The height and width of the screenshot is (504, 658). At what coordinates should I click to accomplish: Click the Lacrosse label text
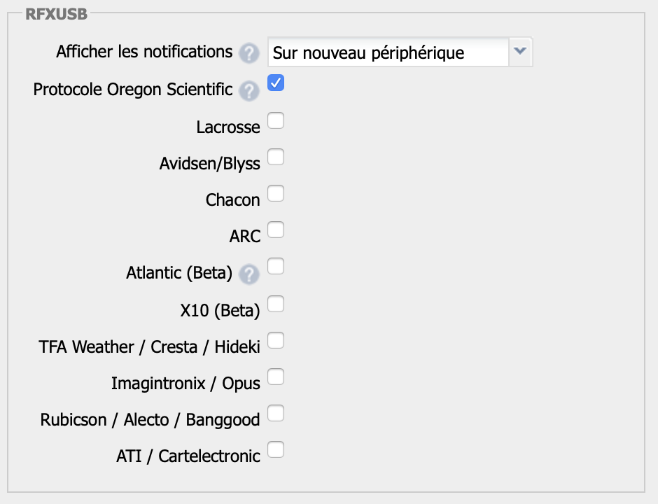pyautogui.click(x=228, y=127)
